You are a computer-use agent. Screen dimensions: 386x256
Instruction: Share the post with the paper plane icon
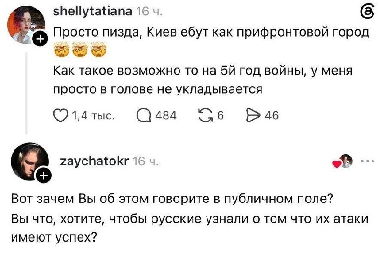253,116
